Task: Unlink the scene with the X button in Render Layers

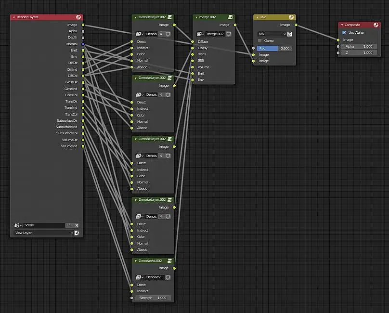Action: [77, 225]
